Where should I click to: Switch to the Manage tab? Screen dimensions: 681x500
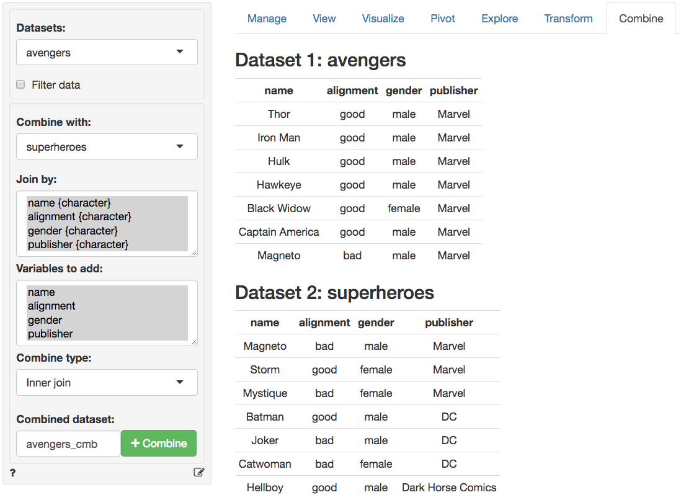click(x=267, y=19)
